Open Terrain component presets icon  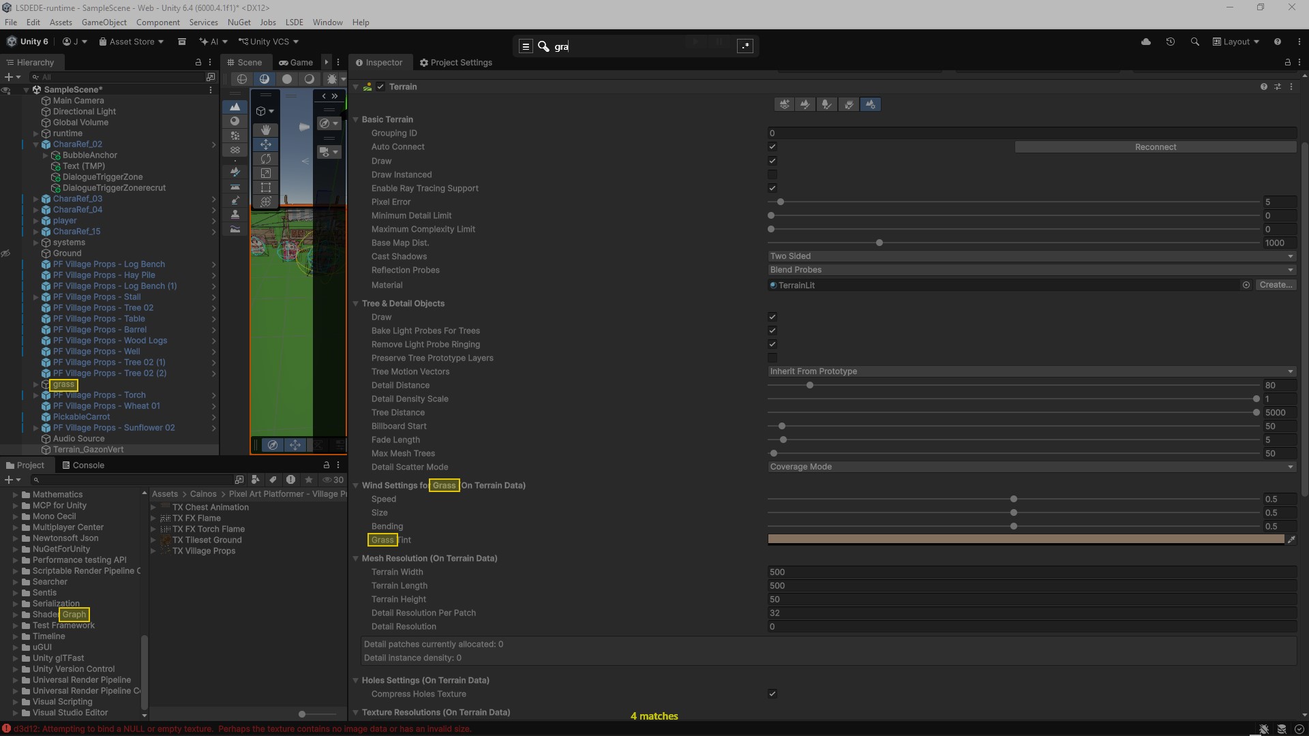pyautogui.click(x=1278, y=87)
